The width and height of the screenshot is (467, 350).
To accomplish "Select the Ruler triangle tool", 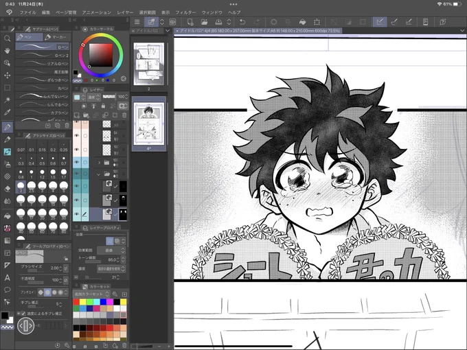I will click(x=7, y=265).
